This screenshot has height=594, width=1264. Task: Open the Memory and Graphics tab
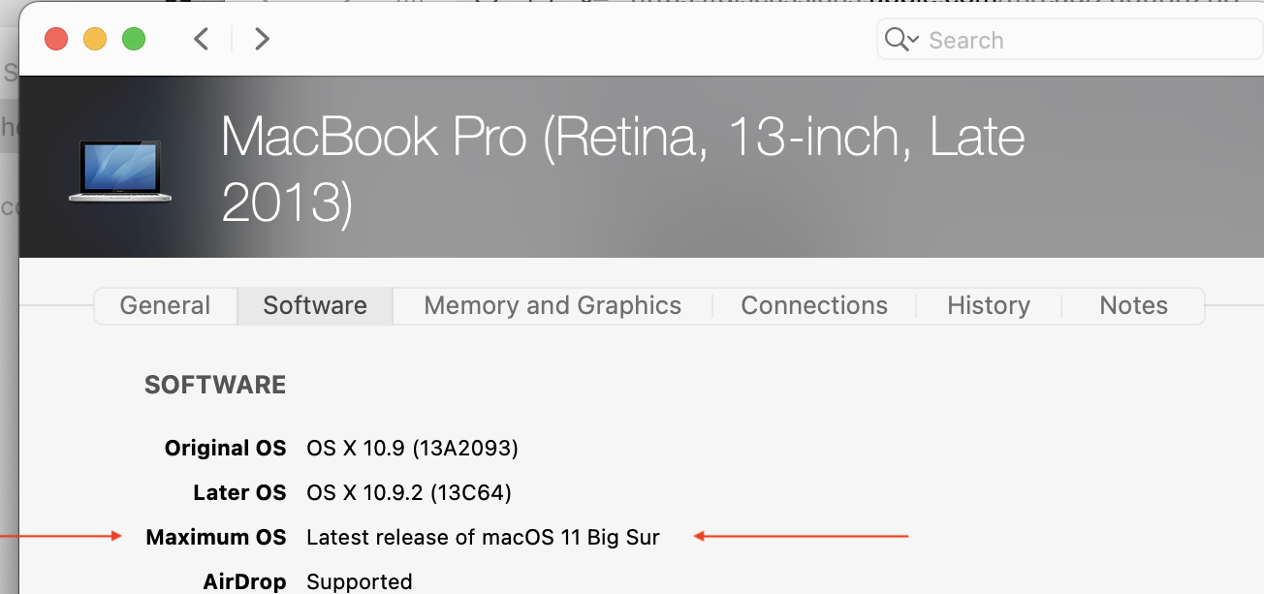tap(553, 306)
